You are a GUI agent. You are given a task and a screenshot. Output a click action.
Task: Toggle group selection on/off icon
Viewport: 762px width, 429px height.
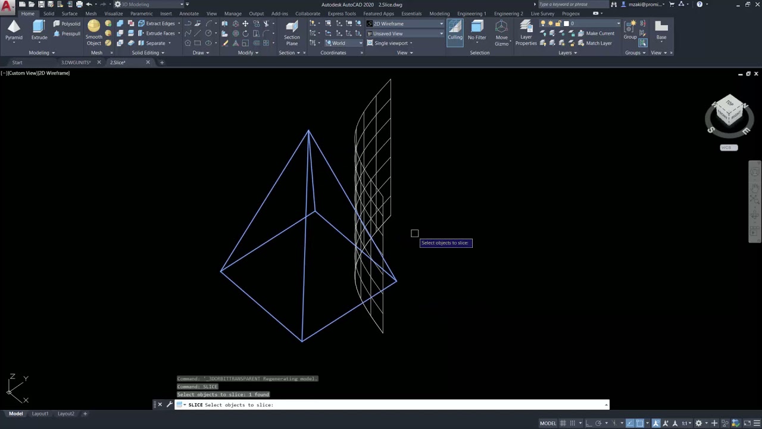[x=643, y=43]
